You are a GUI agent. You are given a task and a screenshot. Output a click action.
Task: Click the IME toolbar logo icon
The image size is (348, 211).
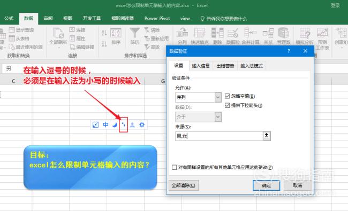(x=95, y=125)
